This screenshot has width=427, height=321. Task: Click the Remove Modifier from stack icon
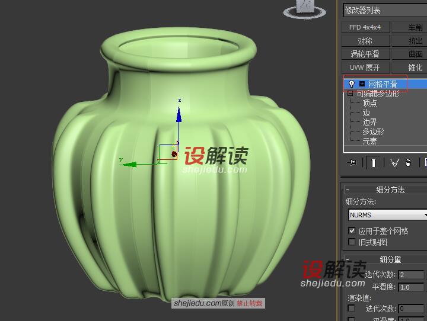click(408, 163)
